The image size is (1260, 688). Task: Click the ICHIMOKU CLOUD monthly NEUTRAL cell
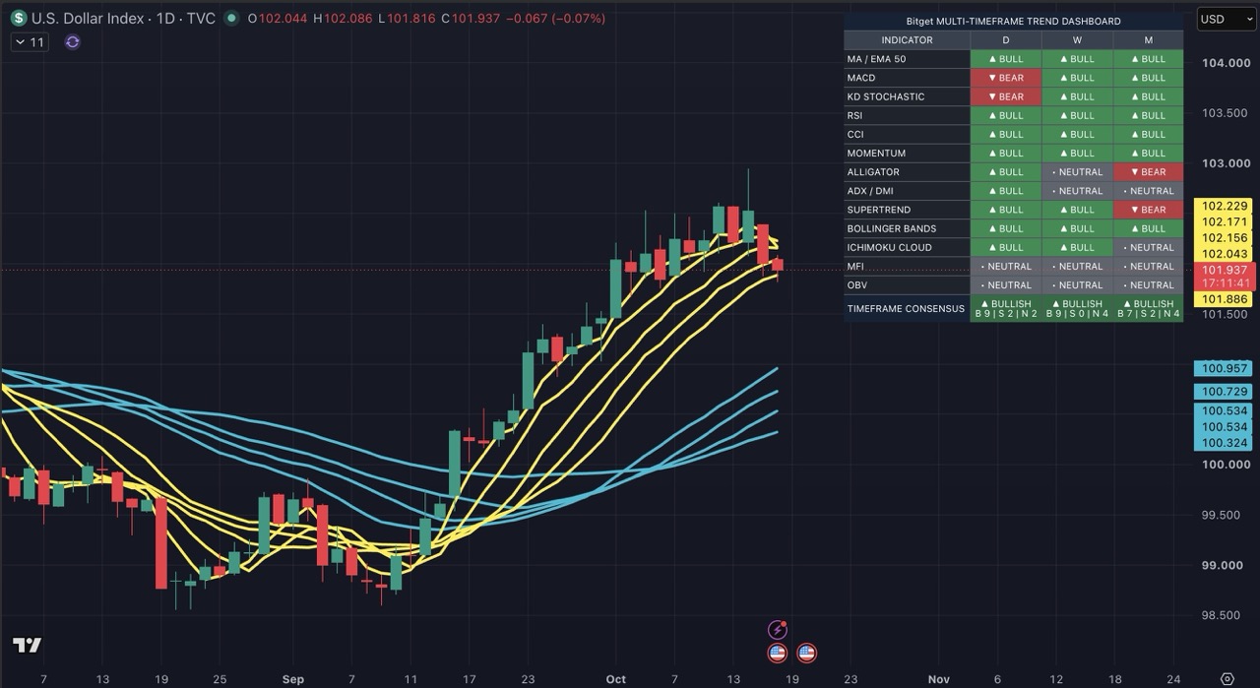1148,247
